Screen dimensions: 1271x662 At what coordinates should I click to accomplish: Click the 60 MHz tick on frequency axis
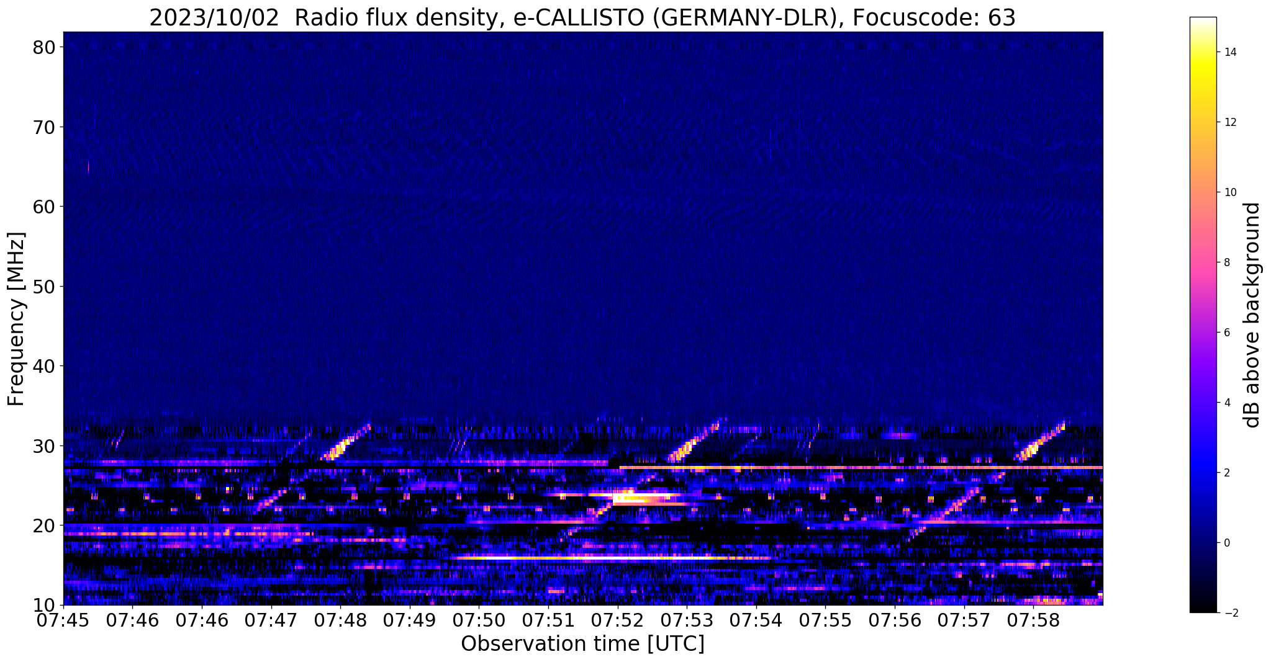pos(43,207)
